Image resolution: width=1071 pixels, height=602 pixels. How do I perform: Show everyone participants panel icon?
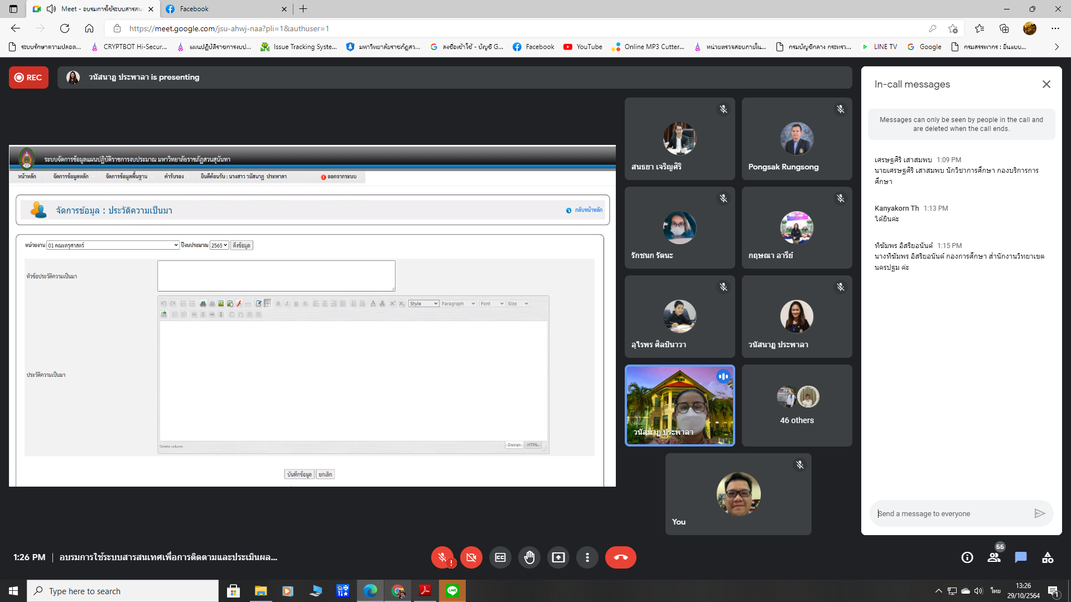(x=994, y=557)
